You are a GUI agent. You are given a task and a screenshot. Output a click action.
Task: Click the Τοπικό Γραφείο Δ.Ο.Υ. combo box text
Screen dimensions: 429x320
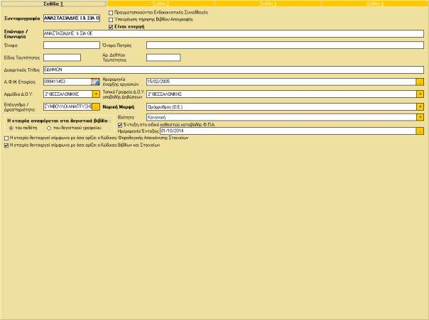click(281, 94)
